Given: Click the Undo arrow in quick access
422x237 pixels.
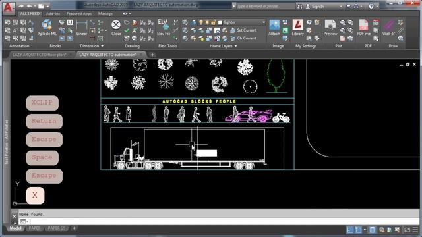Looking at the screenshot, I should click(29, 6).
